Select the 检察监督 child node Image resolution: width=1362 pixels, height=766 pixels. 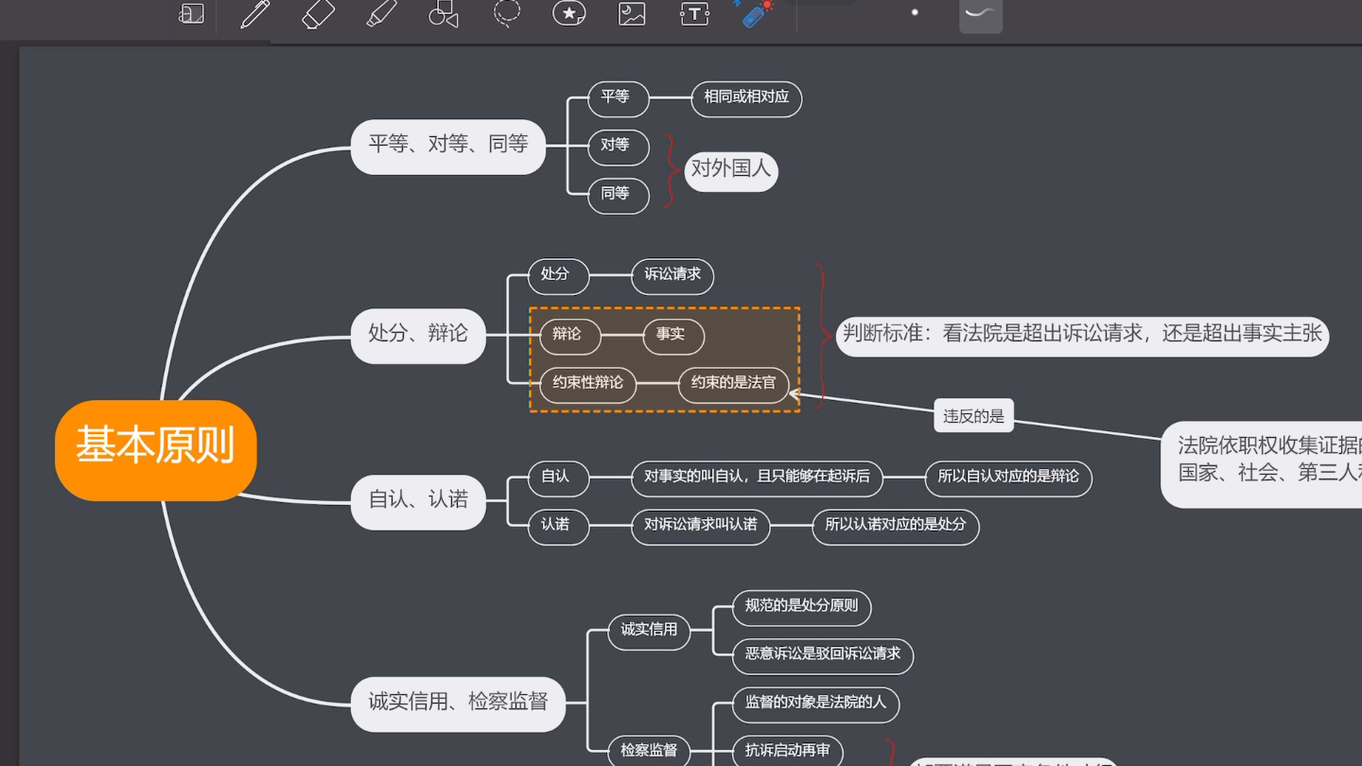pos(649,752)
